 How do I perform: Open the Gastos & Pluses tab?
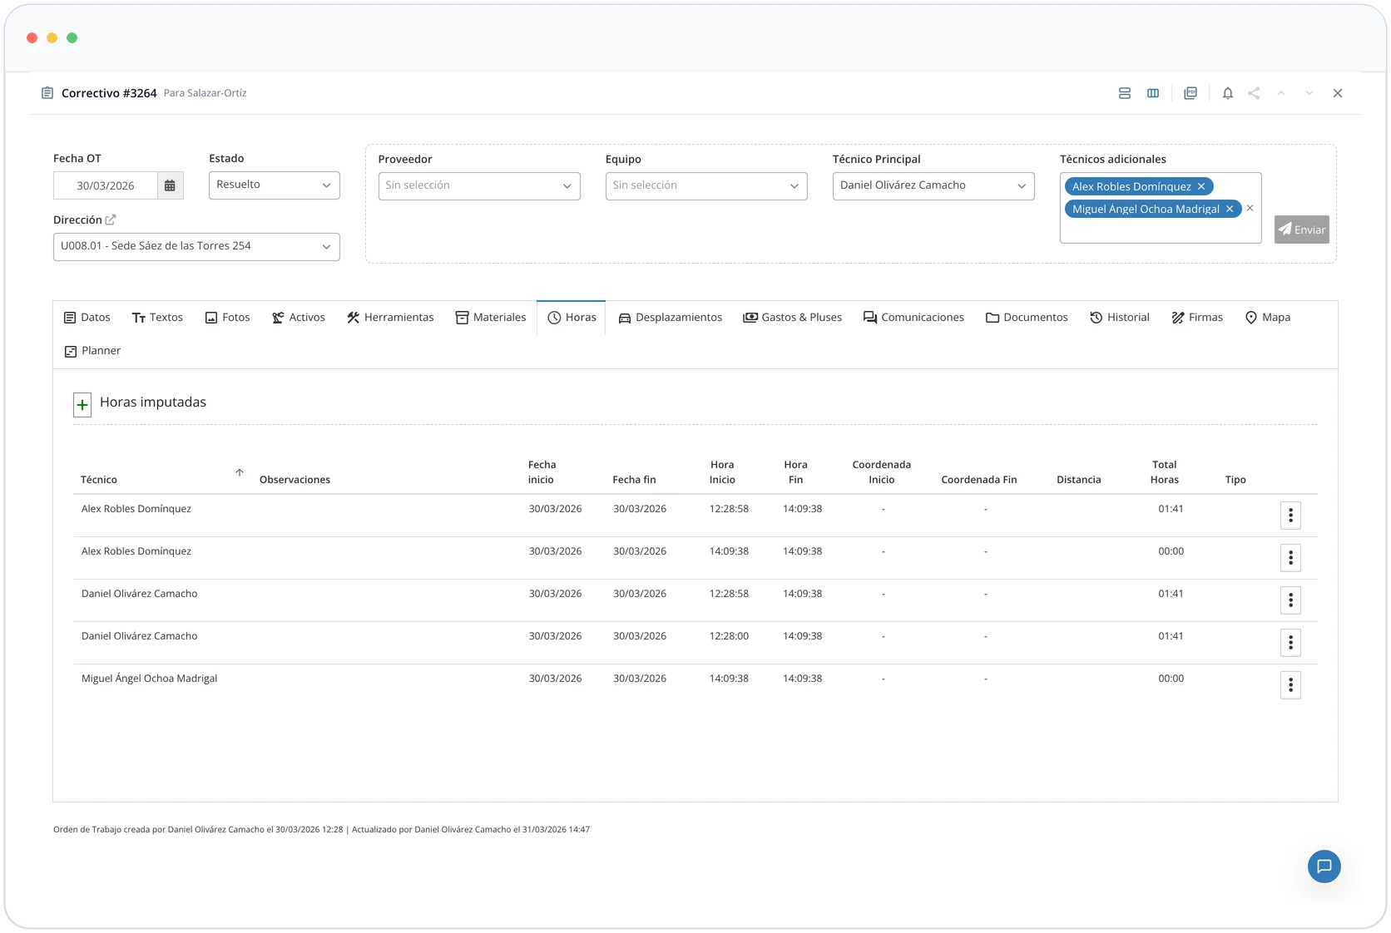point(793,318)
